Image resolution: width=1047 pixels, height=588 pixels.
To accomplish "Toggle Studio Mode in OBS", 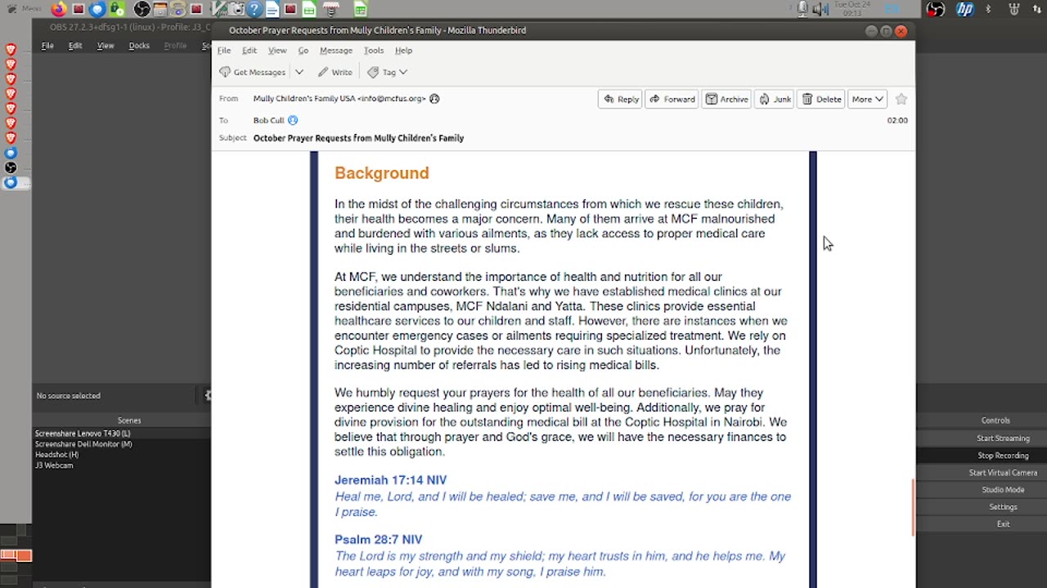I will [1003, 490].
